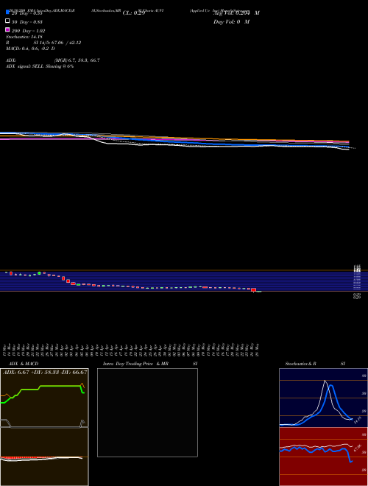Image resolution: width=368 pixels, height=486 pixels.
Task: Open the empty intraday trading price chart
Action: point(147,412)
